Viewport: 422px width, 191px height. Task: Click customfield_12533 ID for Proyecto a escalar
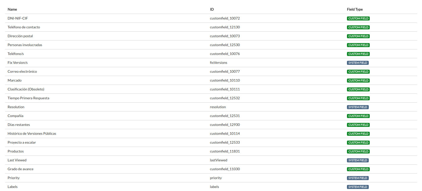[225, 142]
